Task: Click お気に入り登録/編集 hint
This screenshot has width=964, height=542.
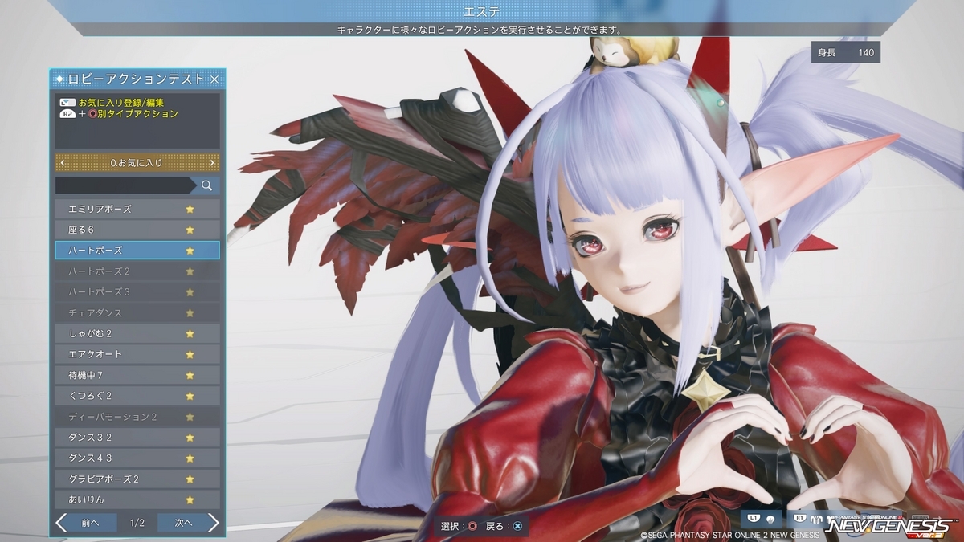Action: [121, 103]
